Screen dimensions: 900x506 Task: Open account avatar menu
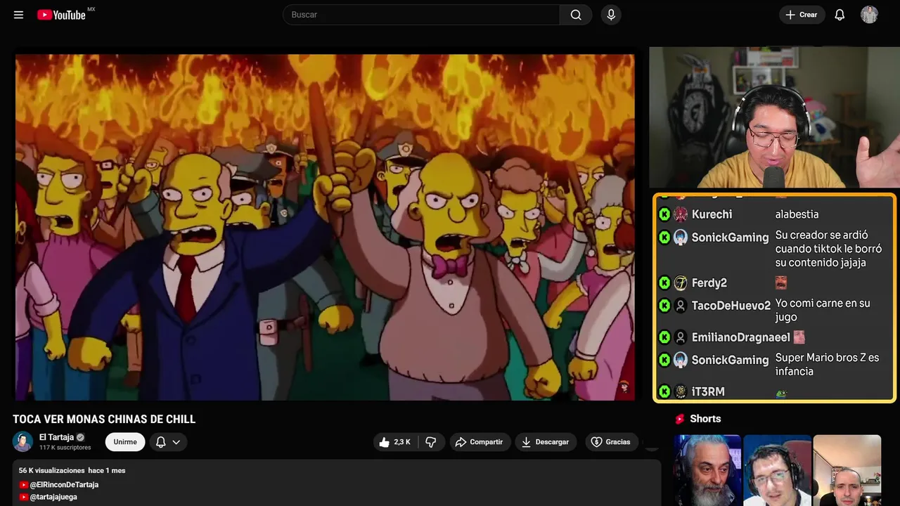coord(869,15)
